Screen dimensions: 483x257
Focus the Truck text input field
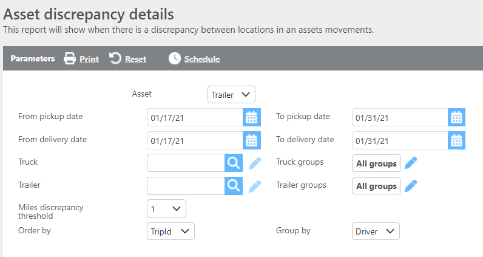(186, 163)
